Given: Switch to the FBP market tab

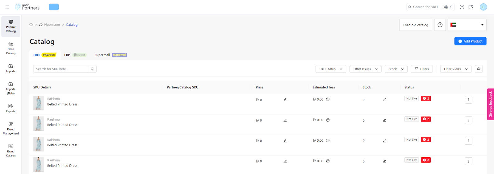Looking at the screenshot, I should pos(75,55).
